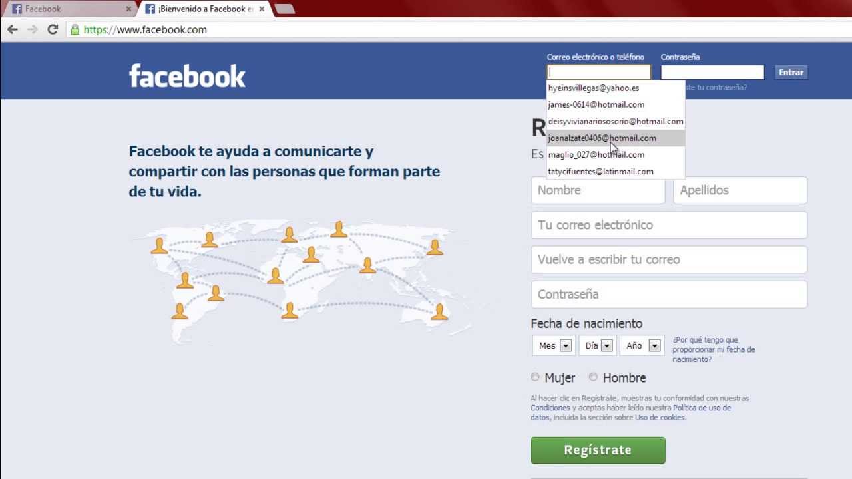852x479 pixels.
Task: Focus the Tu correo electrónico field
Action: [669, 225]
